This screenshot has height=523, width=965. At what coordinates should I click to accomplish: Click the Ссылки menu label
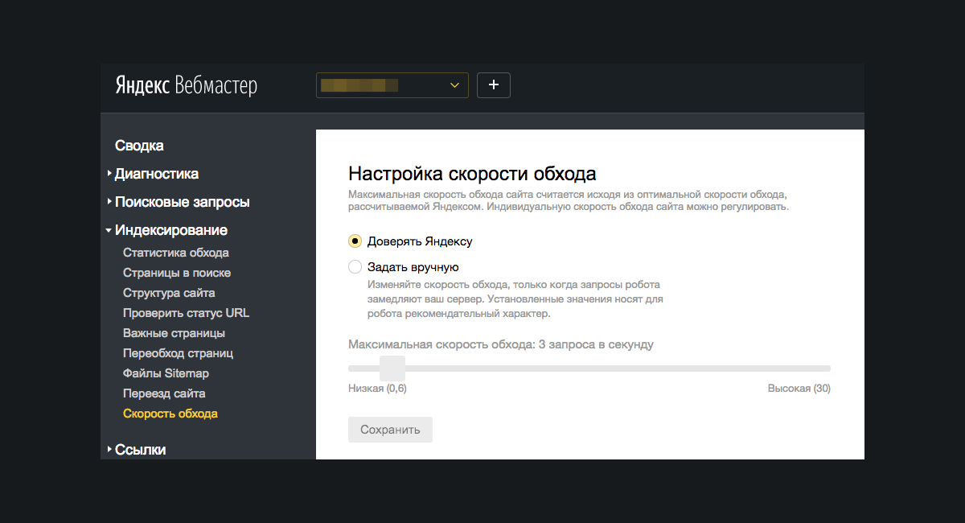pyautogui.click(x=141, y=450)
